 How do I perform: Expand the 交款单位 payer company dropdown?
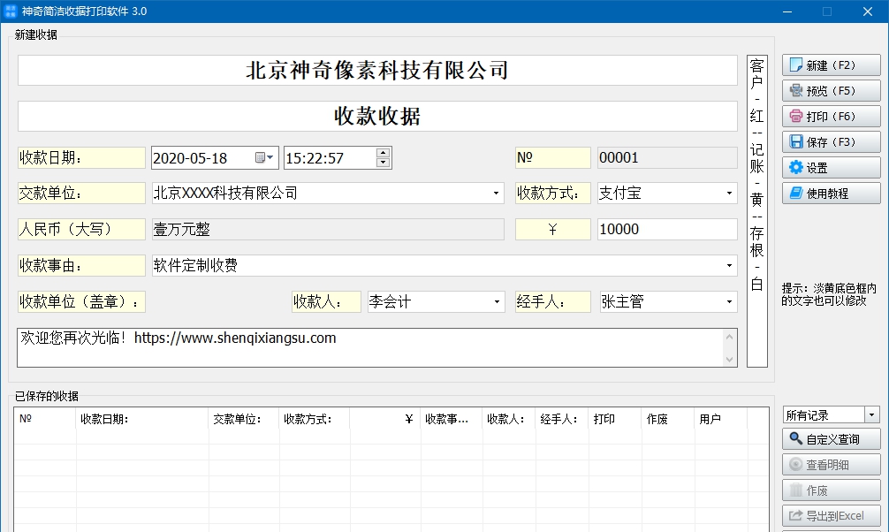click(496, 192)
